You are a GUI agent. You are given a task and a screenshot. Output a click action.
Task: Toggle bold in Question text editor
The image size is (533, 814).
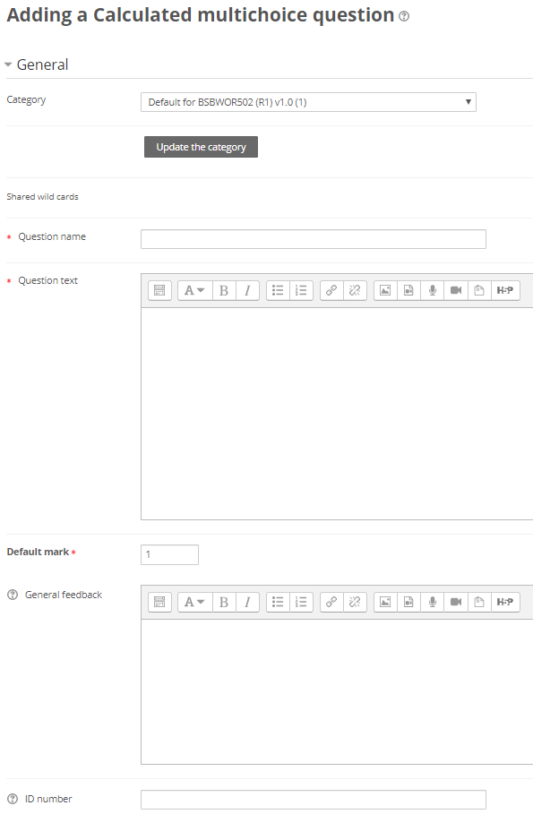[224, 290]
